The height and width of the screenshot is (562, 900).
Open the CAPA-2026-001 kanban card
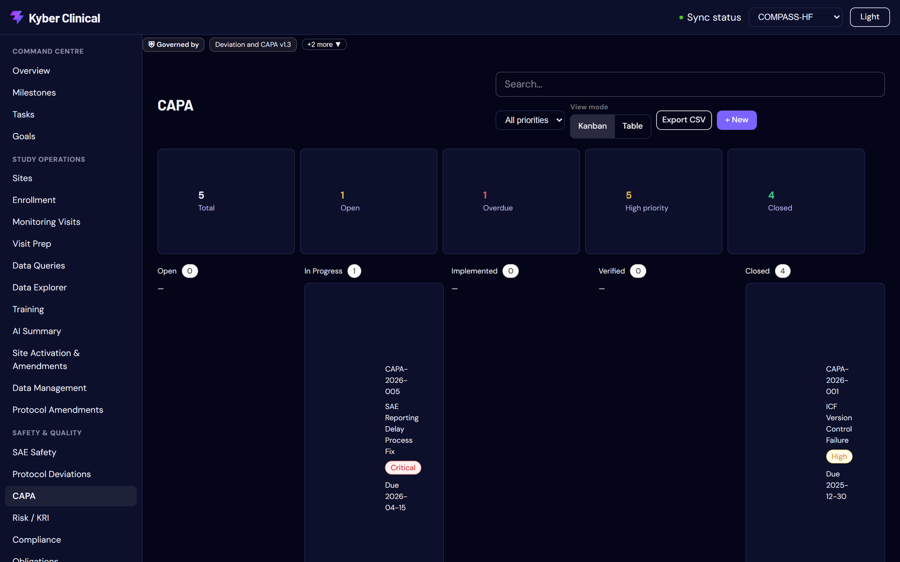[x=815, y=423]
